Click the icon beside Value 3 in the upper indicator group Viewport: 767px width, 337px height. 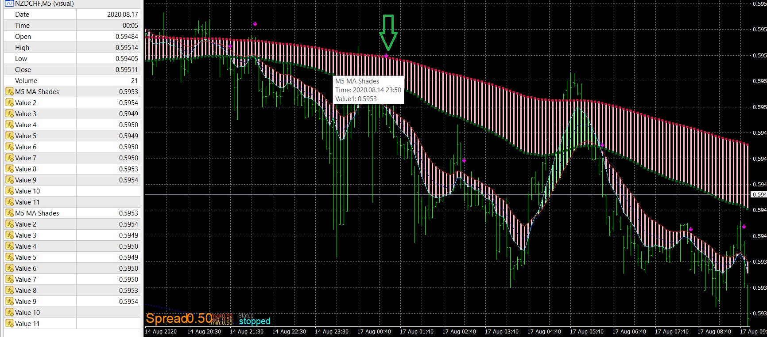pyautogui.click(x=9, y=114)
